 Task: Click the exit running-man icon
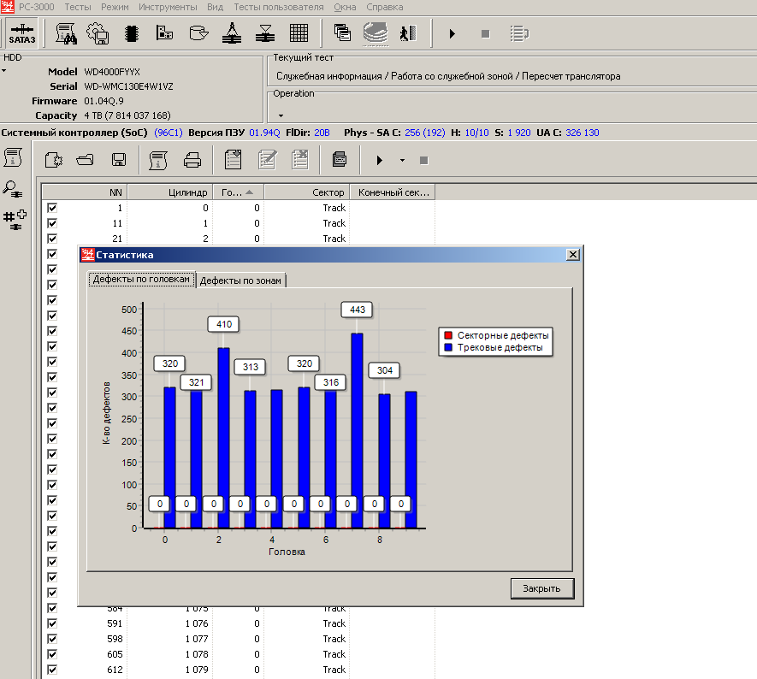[407, 33]
